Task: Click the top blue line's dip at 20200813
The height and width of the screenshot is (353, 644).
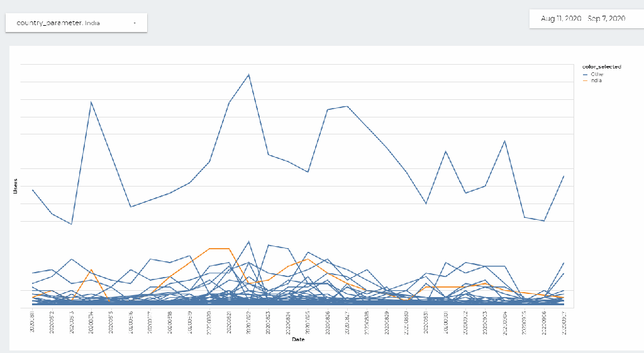Action: pyautogui.click(x=72, y=224)
